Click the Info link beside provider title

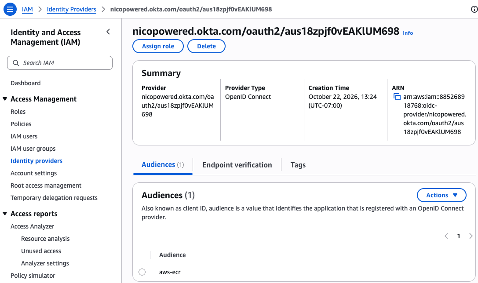[408, 33]
